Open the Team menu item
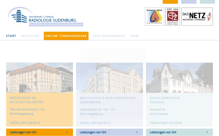This screenshot has height=136, width=219. 134,36
